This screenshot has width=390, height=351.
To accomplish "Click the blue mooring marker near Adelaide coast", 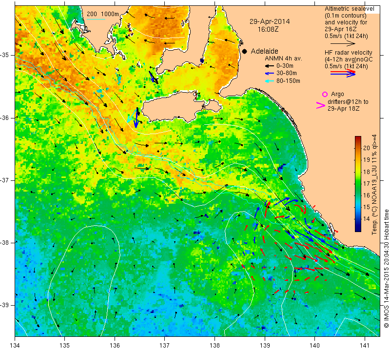I will coord(202,61).
